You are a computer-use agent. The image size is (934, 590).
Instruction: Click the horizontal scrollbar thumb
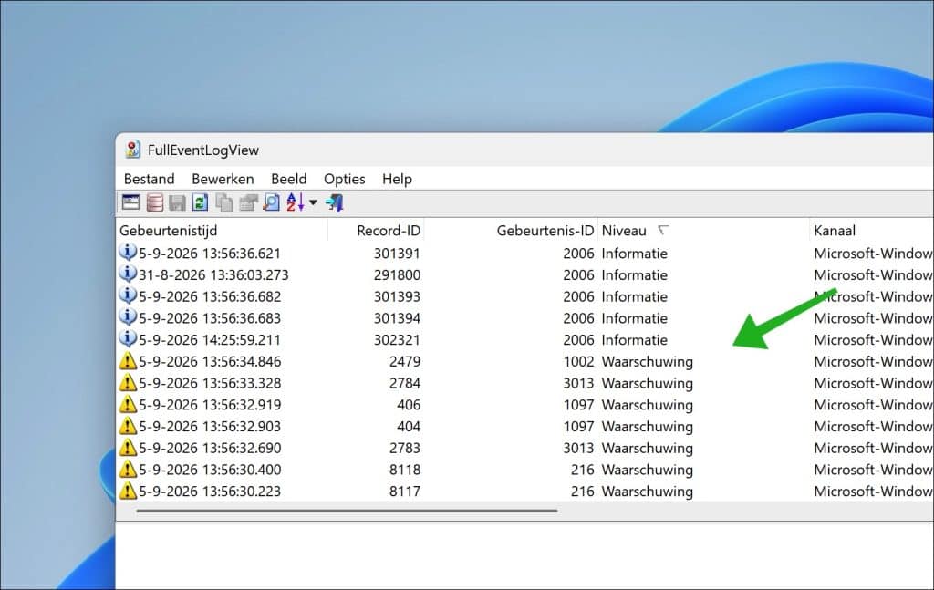tap(347, 511)
